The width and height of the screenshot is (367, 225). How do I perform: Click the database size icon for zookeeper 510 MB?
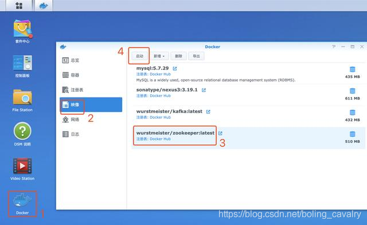point(352,134)
